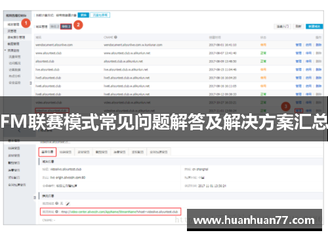Screen dimensions: 328x237
Task: Click the help icon beside CNAME column header
Action: tap(115, 37)
